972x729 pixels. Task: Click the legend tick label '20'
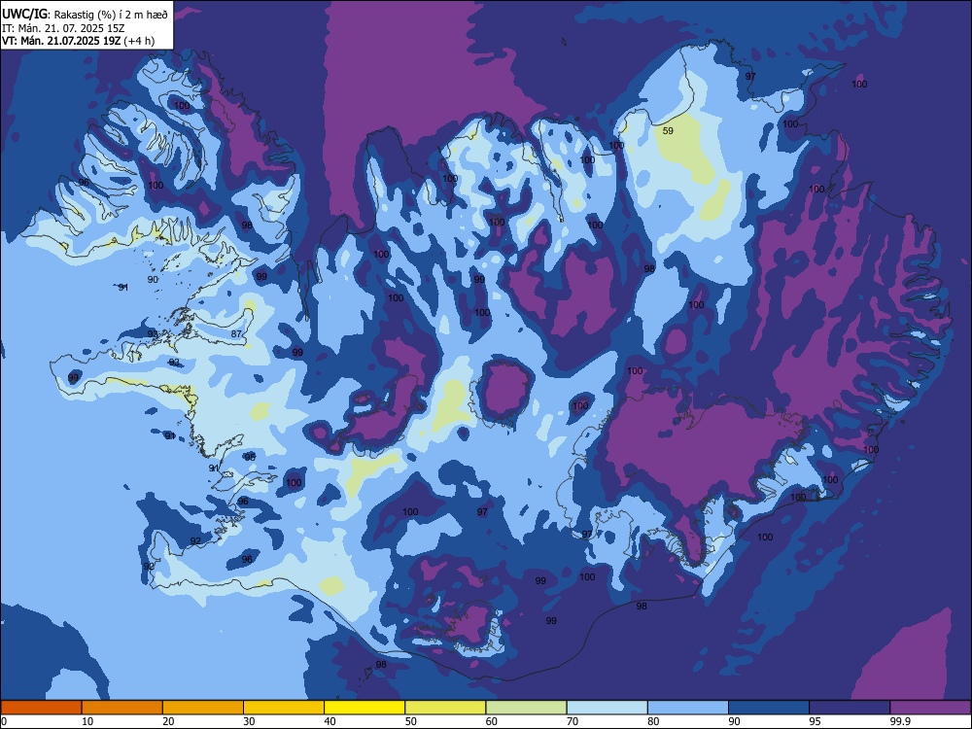pos(168,721)
